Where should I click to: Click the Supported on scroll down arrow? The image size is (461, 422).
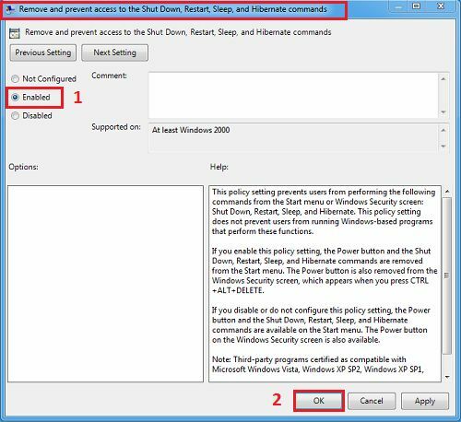tap(443, 147)
